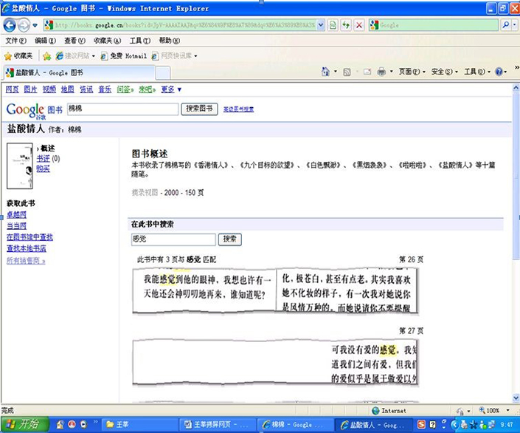Switch to 棉棉 - Google taskbar window

tap(296, 425)
